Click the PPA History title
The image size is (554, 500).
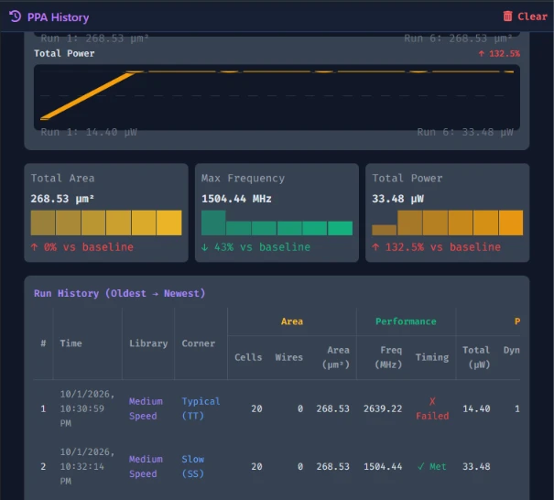(59, 17)
